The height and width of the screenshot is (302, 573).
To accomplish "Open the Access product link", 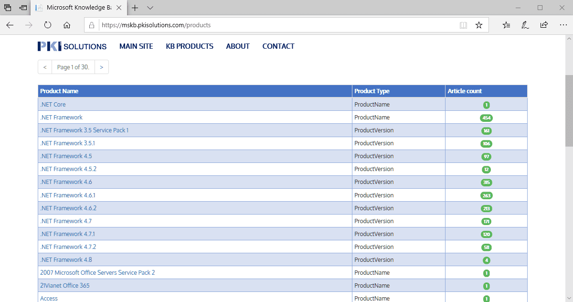I will (49, 298).
